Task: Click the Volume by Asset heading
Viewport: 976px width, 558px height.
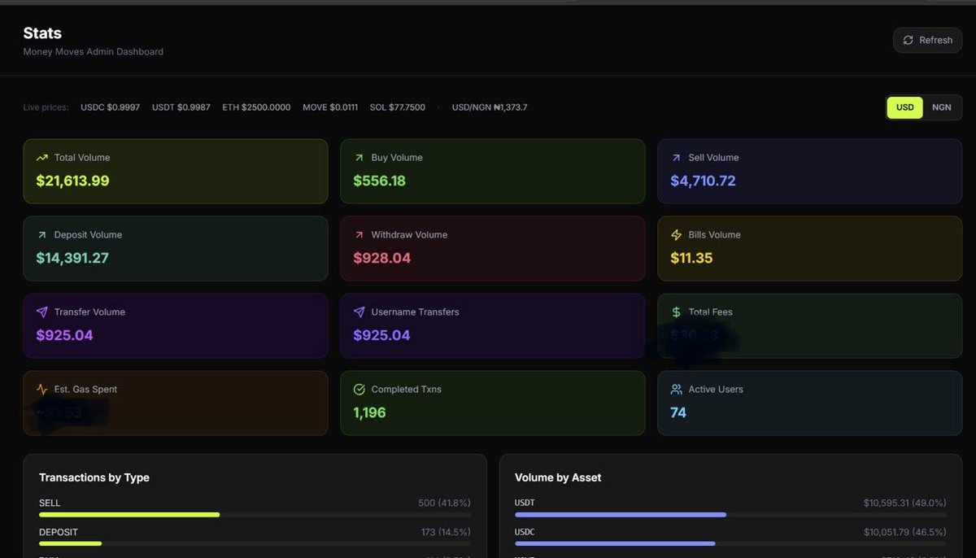Action: pos(558,477)
